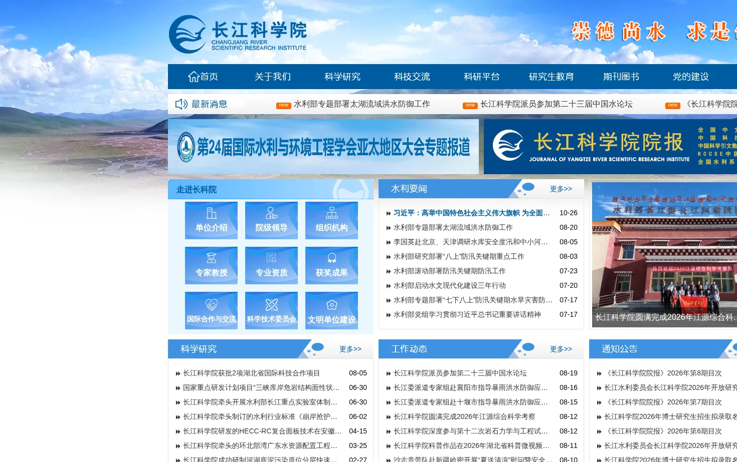
Task: Open the 专业资质 tile
Action: coord(271,265)
